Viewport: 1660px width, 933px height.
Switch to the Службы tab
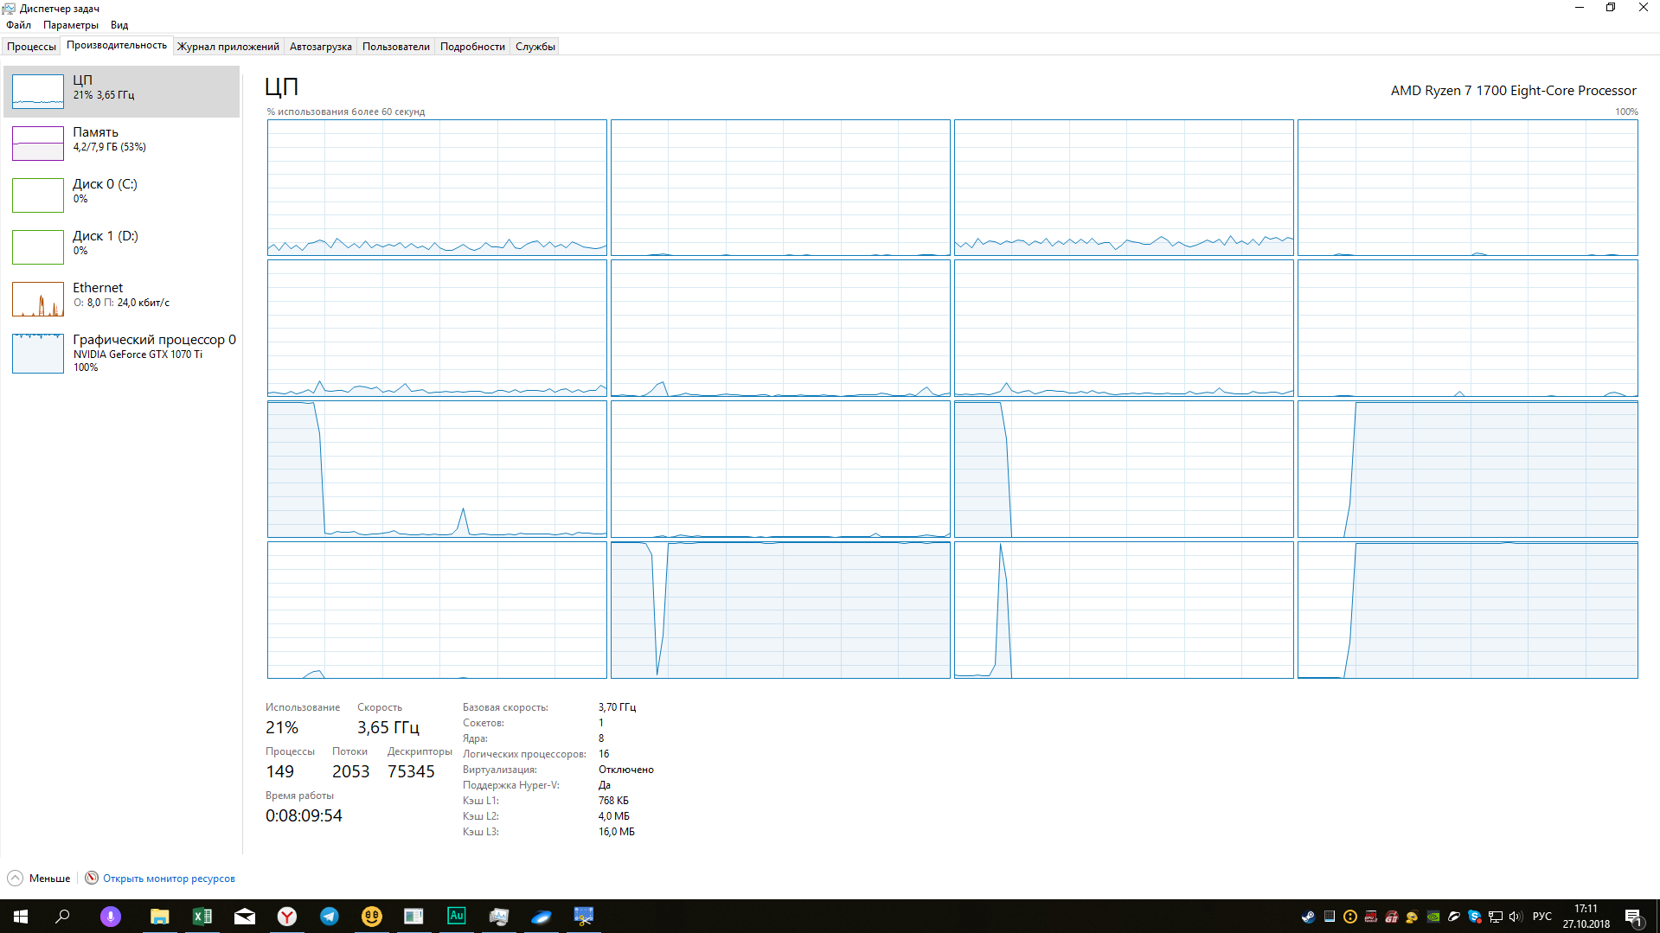(535, 47)
